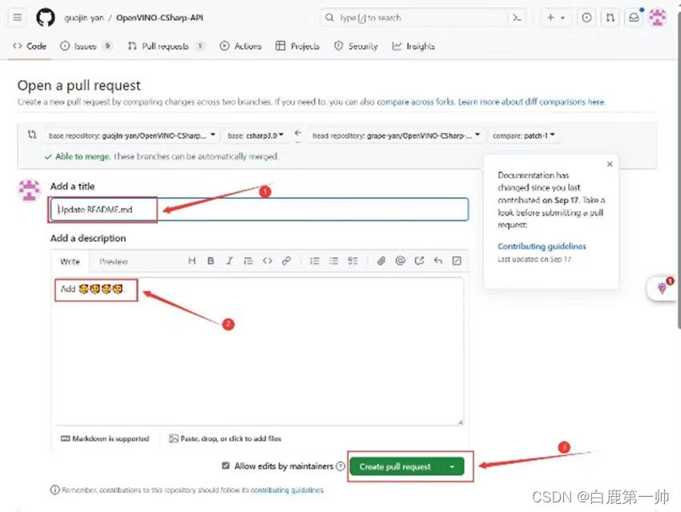Reference an issue or pull request

pyautogui.click(x=419, y=261)
